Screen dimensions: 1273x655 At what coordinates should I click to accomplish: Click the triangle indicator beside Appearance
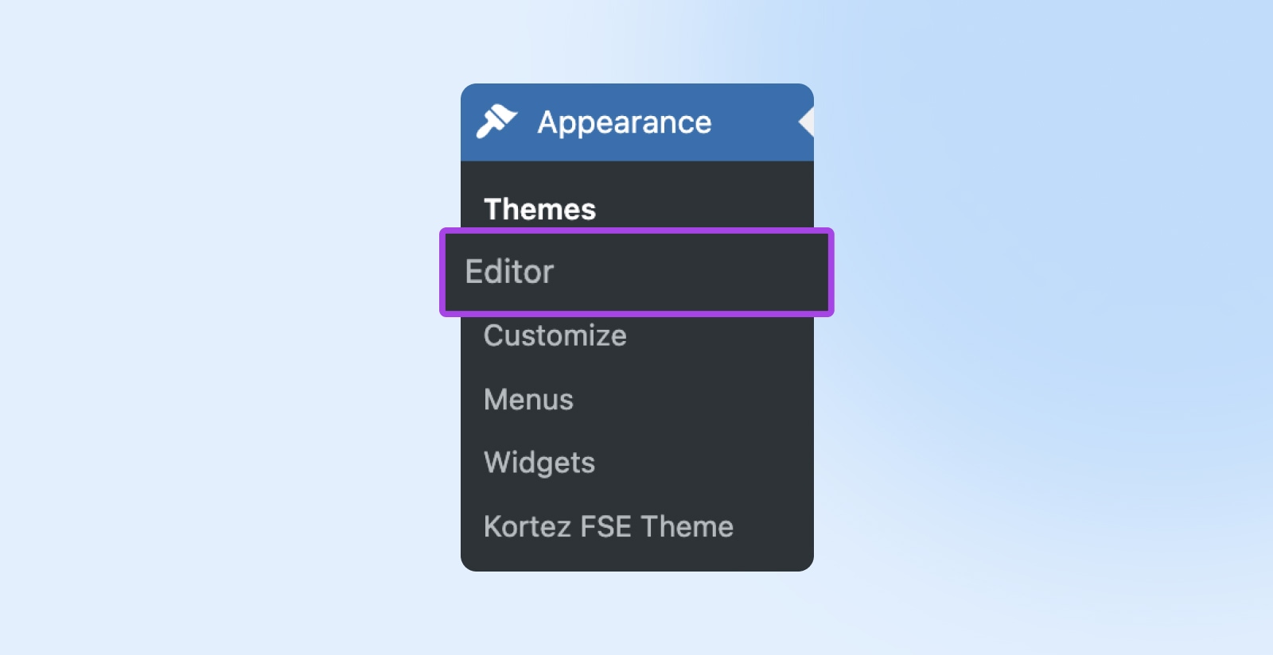click(806, 122)
